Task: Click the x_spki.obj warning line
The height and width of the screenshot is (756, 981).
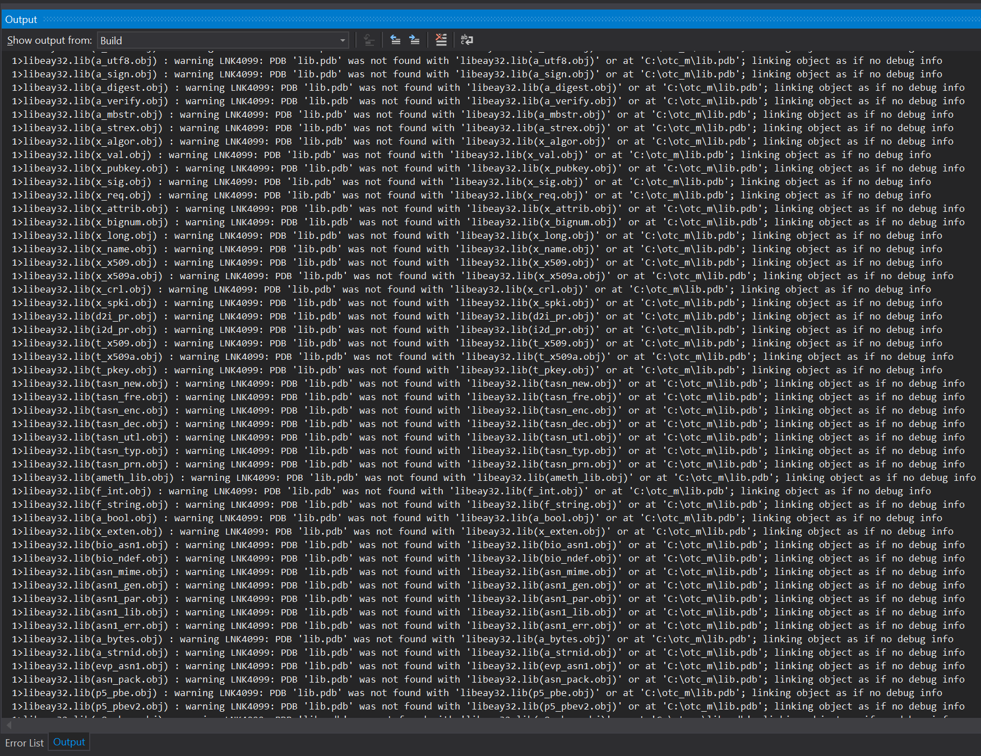Action: pyautogui.click(x=477, y=303)
